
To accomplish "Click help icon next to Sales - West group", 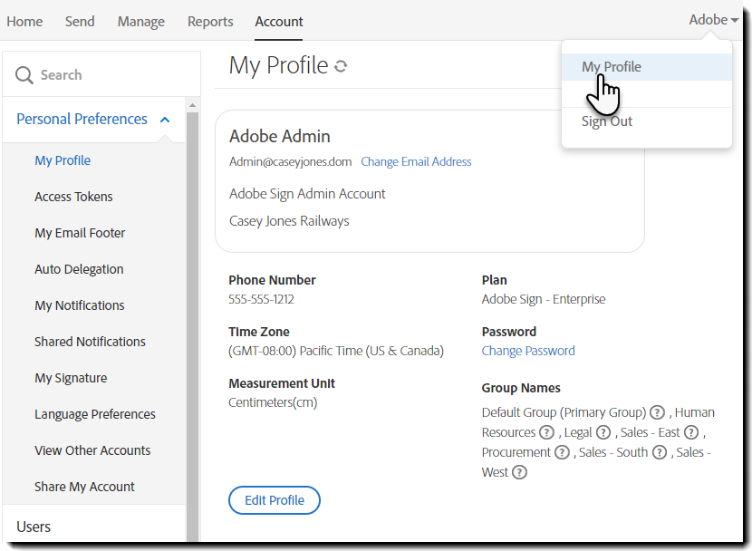I will (x=519, y=472).
